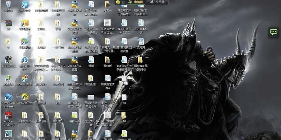Launch the Acme CAD Converter shortcut
The image size is (281, 140).
click(8, 100)
